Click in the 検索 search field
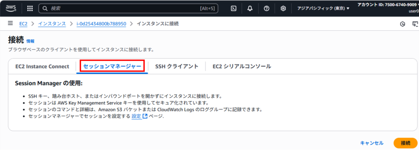Screen dimensions: 419x150 coord(128,8)
